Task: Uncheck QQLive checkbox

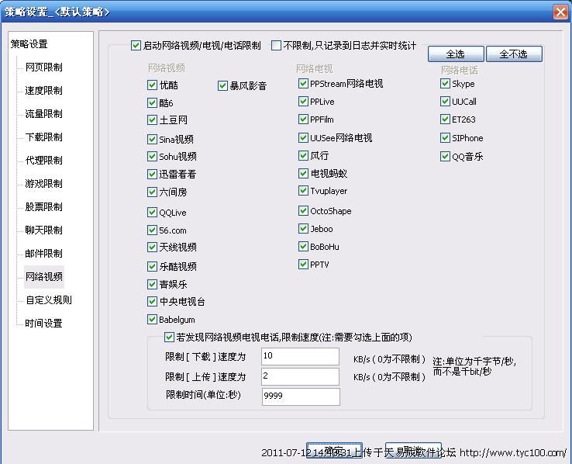Action: coord(152,213)
